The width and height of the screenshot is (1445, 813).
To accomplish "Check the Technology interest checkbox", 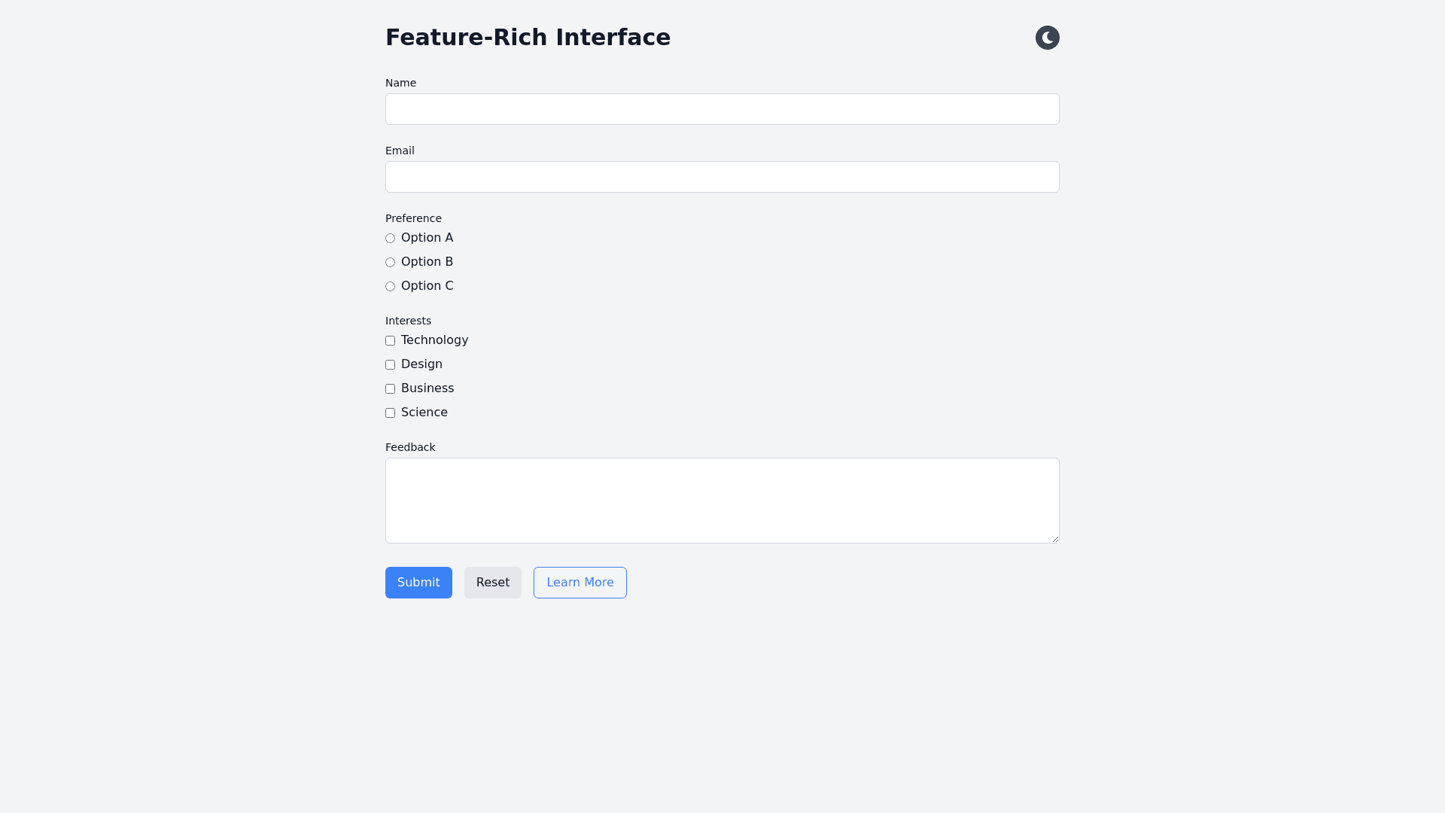I will pos(390,341).
